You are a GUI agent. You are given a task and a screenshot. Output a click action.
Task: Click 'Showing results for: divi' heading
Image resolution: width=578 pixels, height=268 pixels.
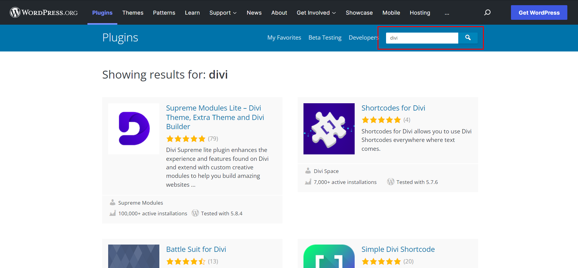[x=165, y=75]
